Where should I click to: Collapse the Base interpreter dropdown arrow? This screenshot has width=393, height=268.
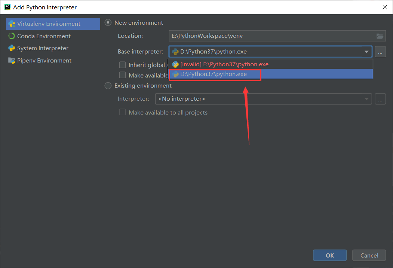pos(366,52)
